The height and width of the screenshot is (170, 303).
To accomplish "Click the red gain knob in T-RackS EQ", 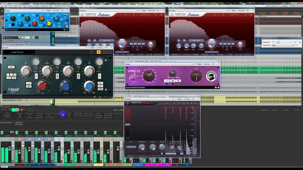I will (x=42, y=86).
